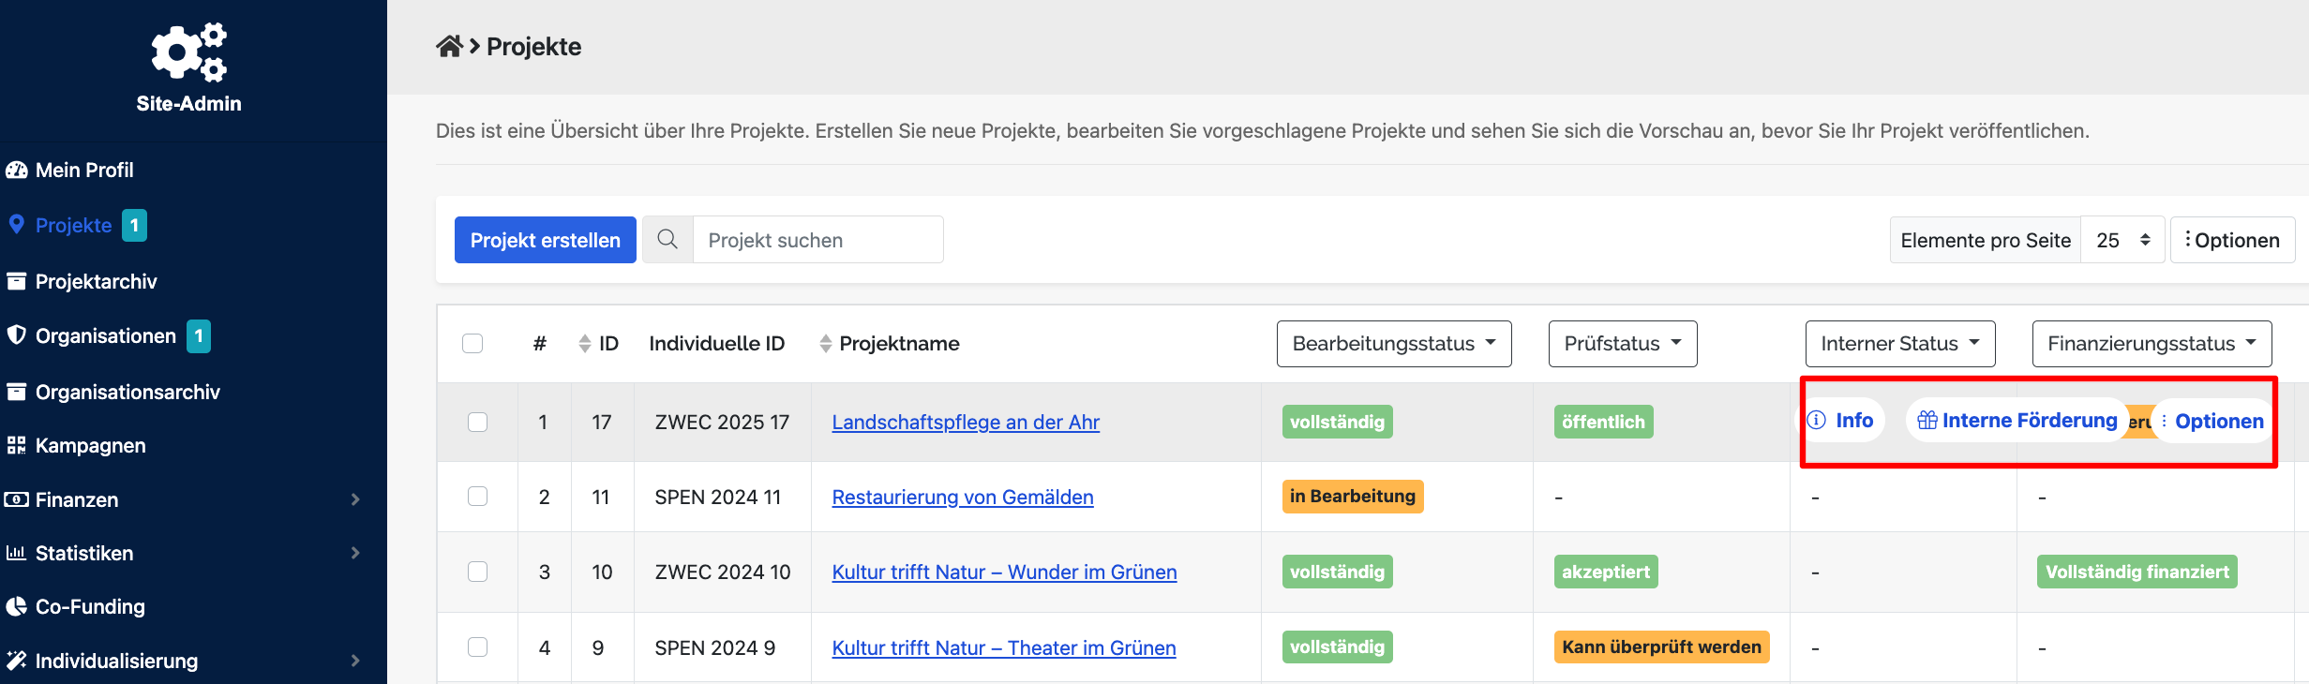The width and height of the screenshot is (2309, 684).
Task: Toggle the select-all checkbox in table header
Action: click(472, 344)
